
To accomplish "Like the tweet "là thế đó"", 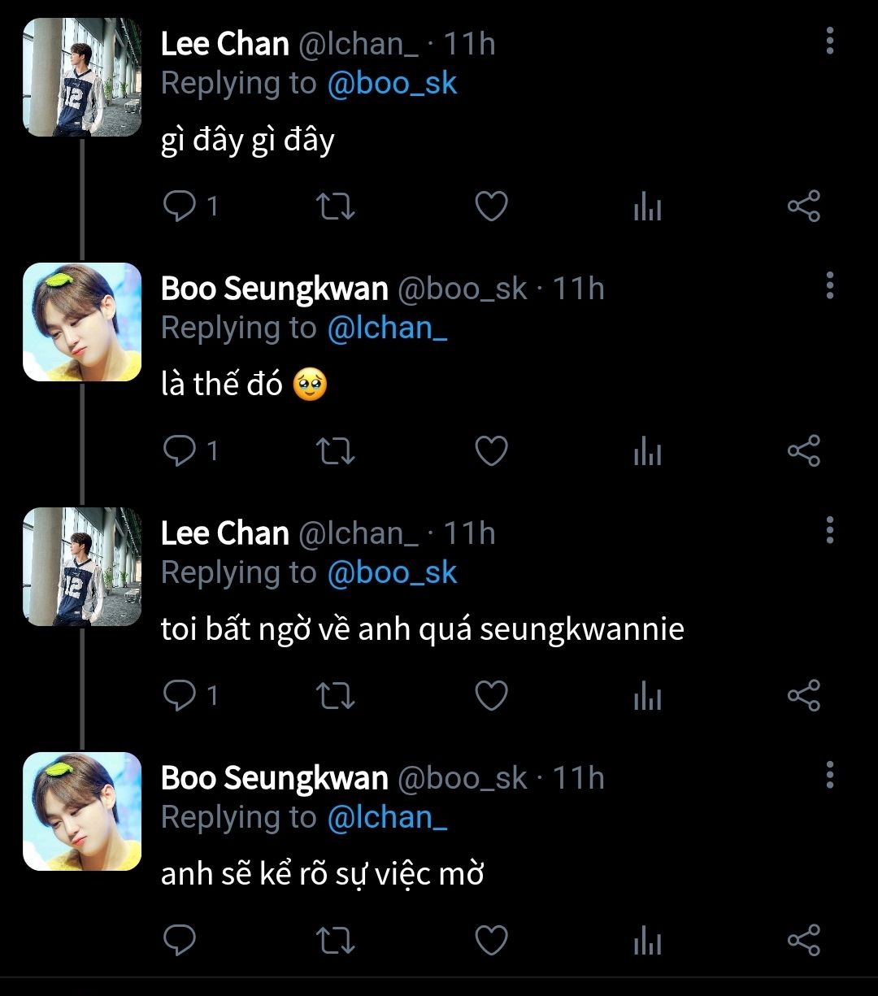I will tap(491, 450).
